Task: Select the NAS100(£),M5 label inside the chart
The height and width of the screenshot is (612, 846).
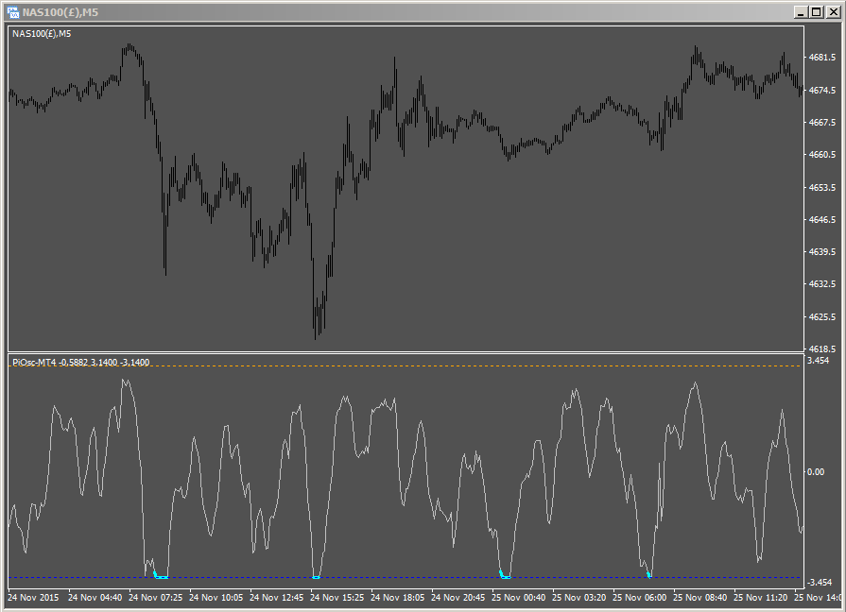Action: tap(41, 34)
